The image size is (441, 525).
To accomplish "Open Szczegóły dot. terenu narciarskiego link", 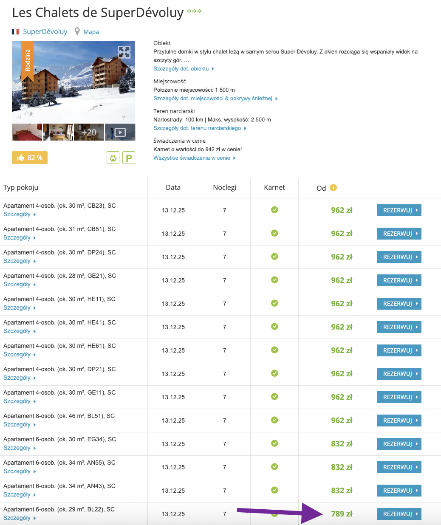I will (200, 128).
